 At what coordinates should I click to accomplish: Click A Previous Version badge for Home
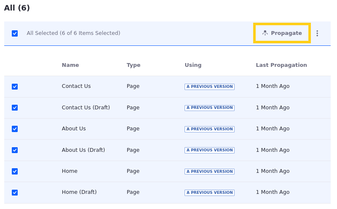(209, 172)
